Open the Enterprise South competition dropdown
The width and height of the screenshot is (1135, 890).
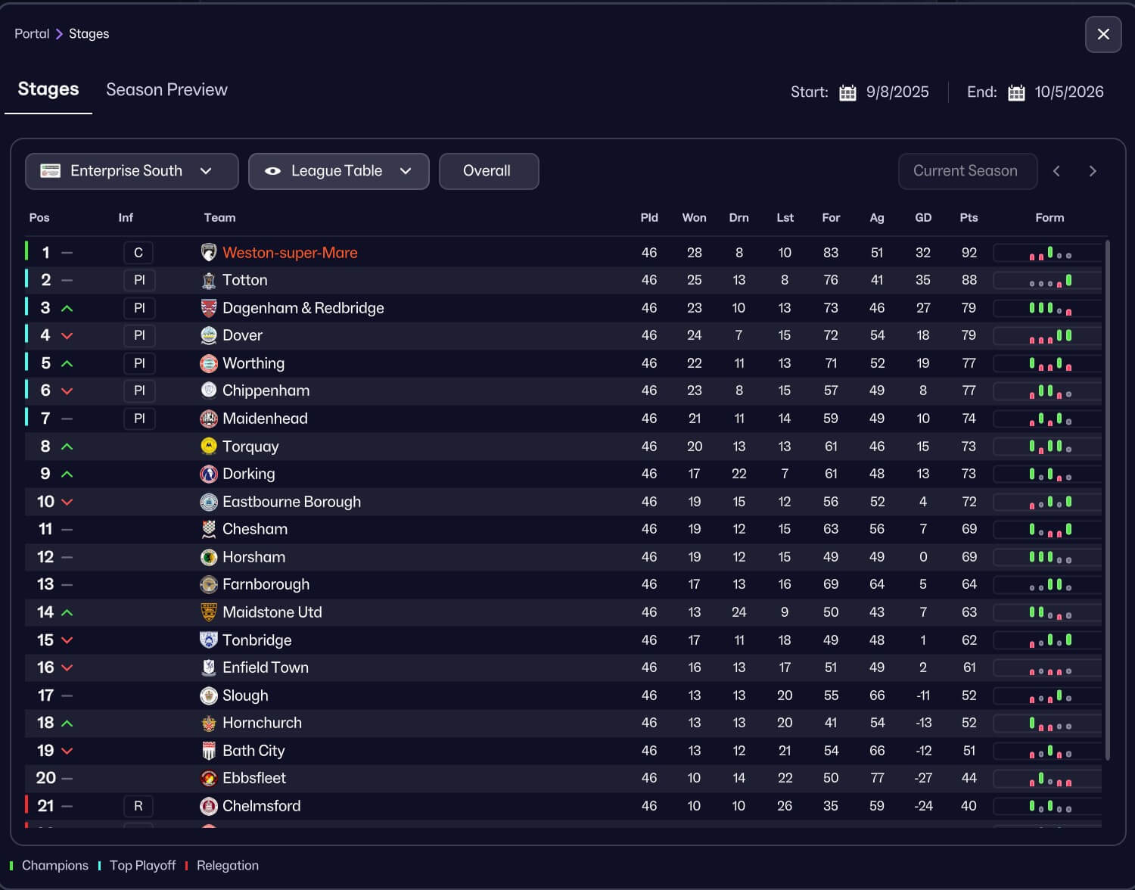click(x=132, y=171)
